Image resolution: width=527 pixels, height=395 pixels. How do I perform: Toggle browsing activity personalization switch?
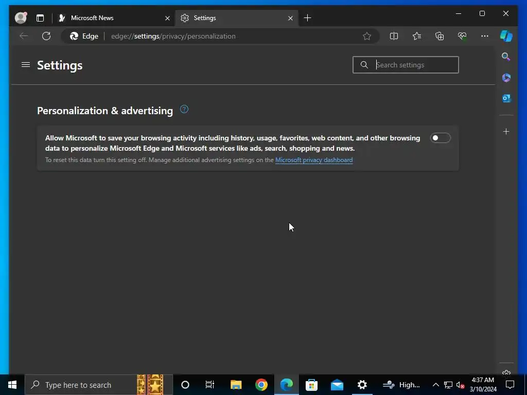coord(441,138)
